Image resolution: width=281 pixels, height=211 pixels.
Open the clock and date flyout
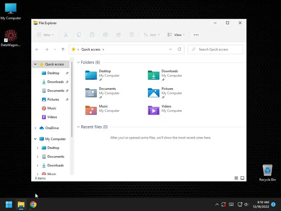tap(261, 204)
